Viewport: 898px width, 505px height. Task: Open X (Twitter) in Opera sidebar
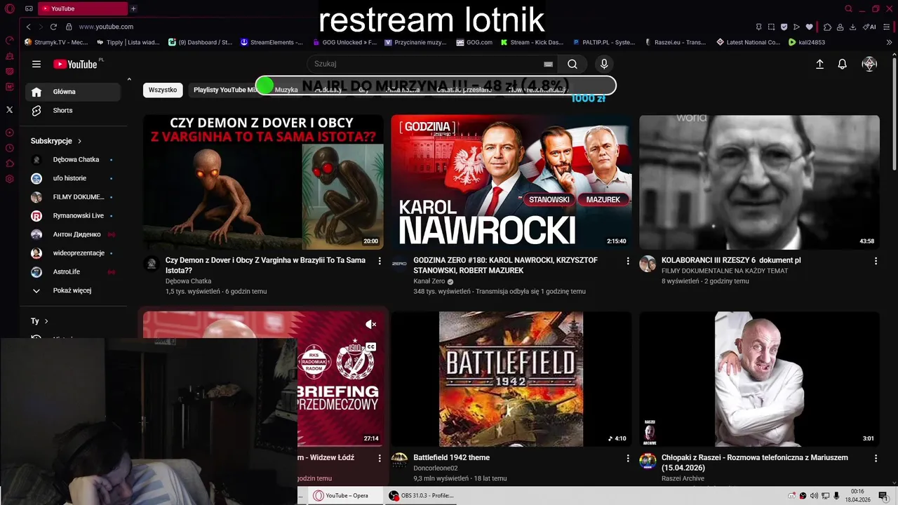click(9, 109)
